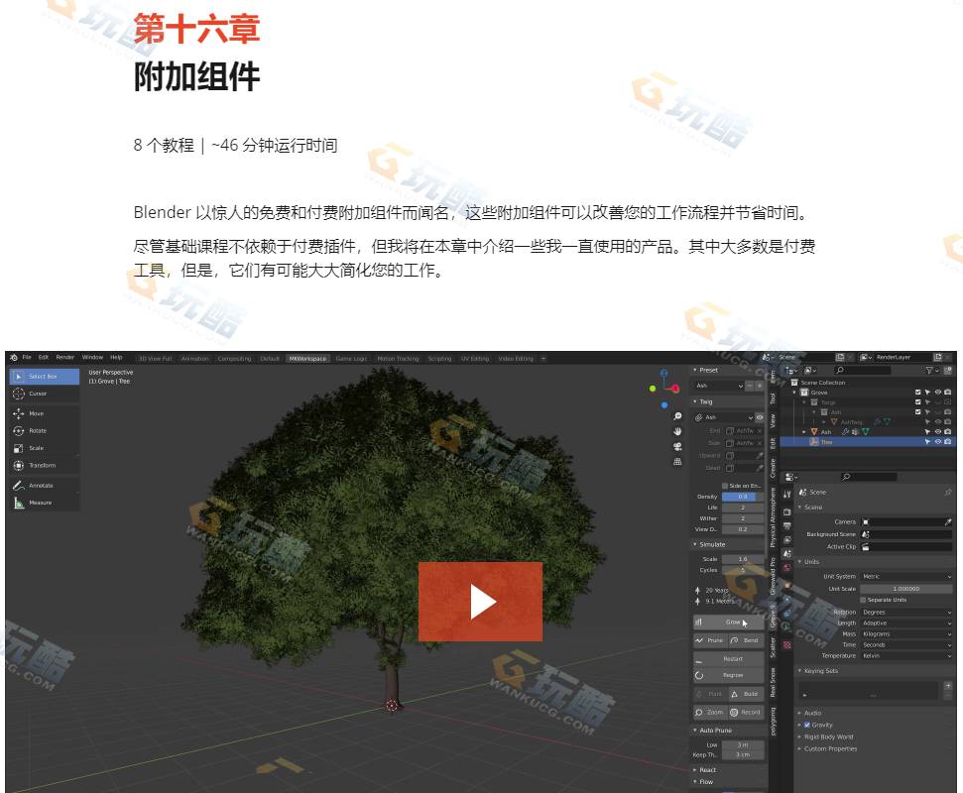
Task: Switch orthographic view with grid icon
Action: [x=677, y=462]
